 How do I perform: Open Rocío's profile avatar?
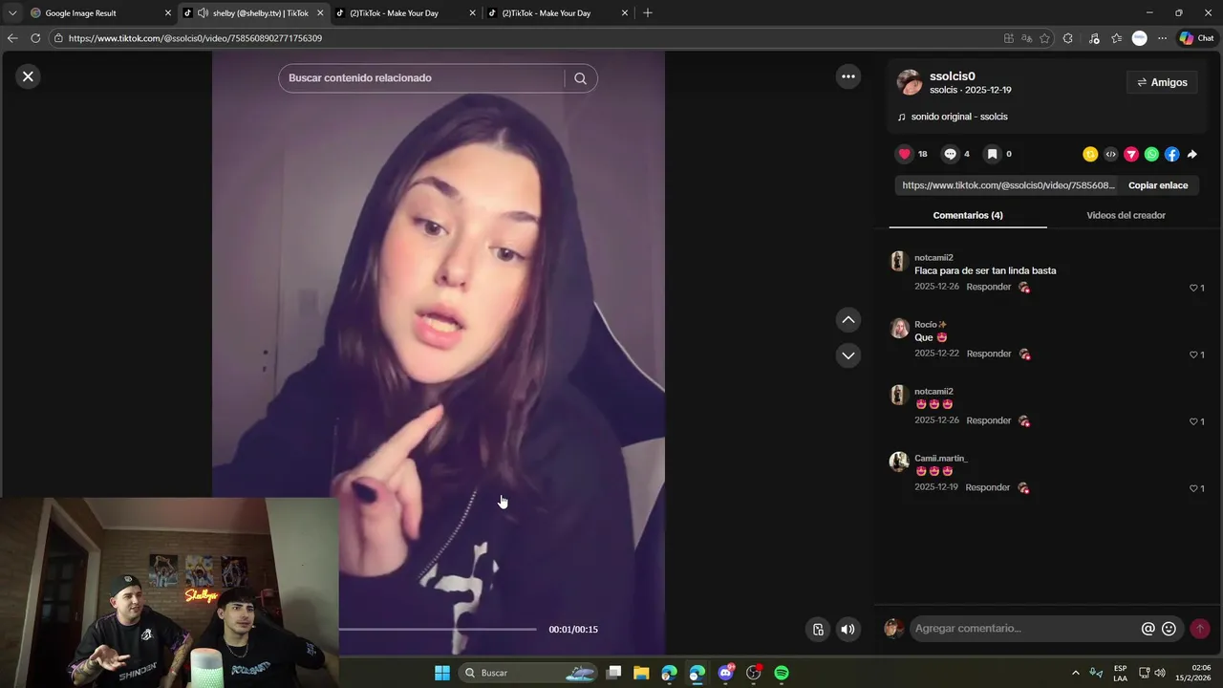click(899, 329)
